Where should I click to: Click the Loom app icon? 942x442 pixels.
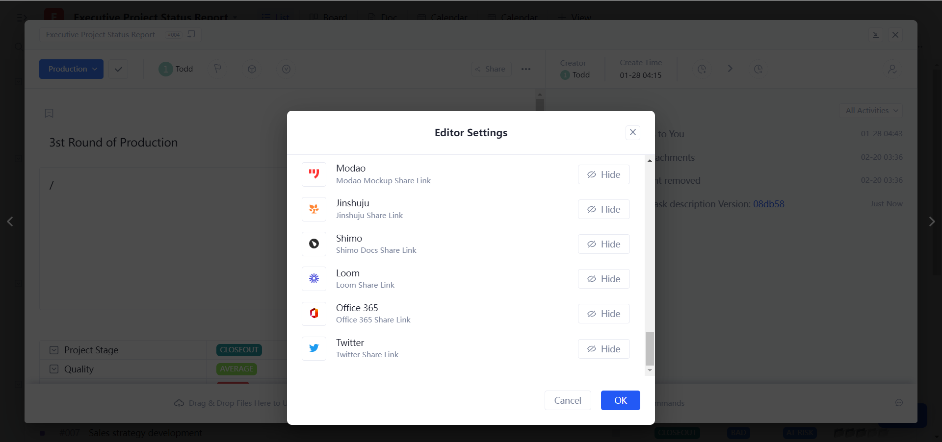(314, 279)
